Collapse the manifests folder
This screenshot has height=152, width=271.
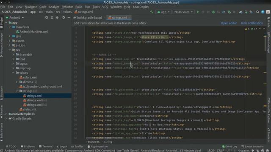tap(10, 27)
